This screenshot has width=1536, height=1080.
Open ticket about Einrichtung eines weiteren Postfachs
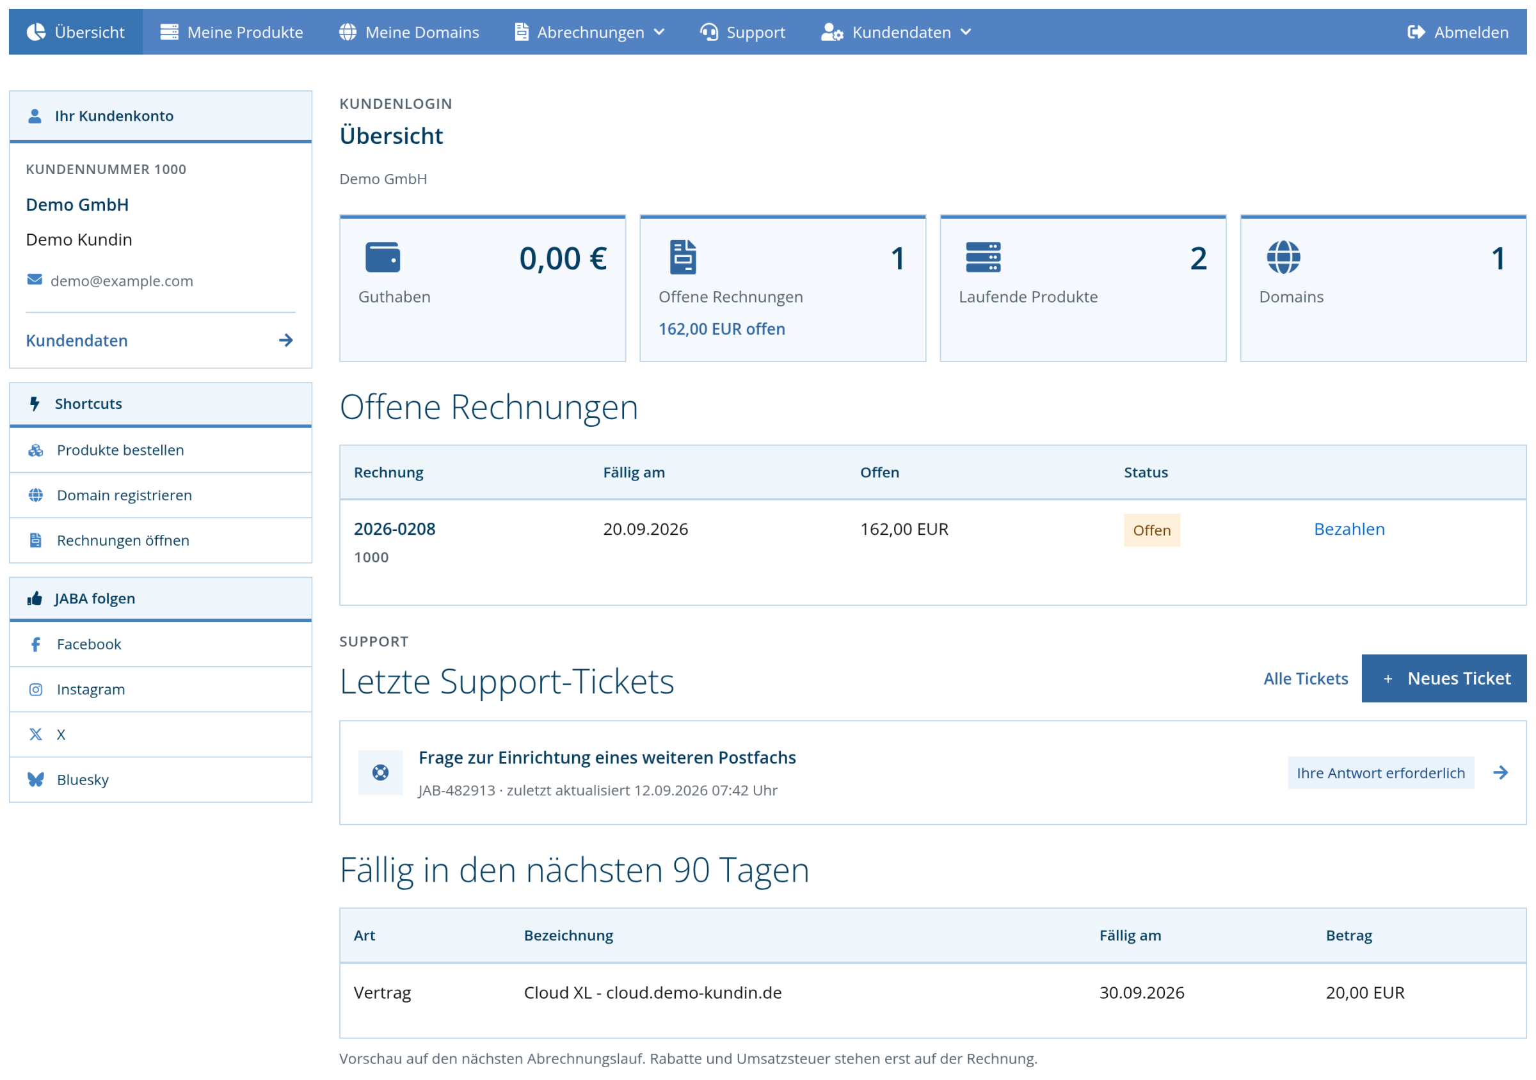click(x=607, y=758)
